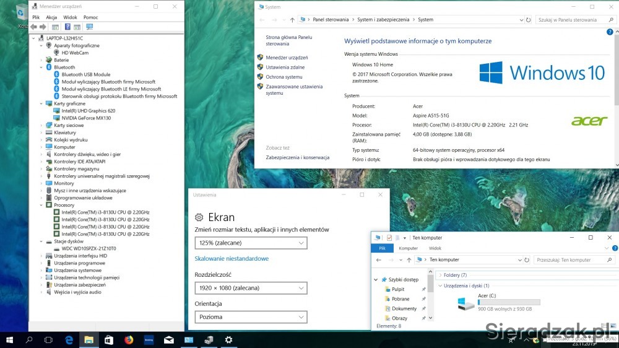The height and width of the screenshot is (348, 619).
Task: Click the Back arrow in Device Manager toolbar
Action: pyautogui.click(x=33, y=27)
